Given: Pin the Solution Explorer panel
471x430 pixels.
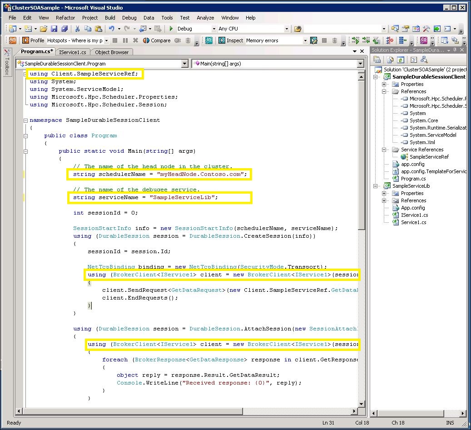Looking at the screenshot, I should [x=455, y=50].
